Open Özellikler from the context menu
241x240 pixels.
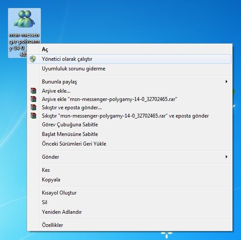(130, 225)
